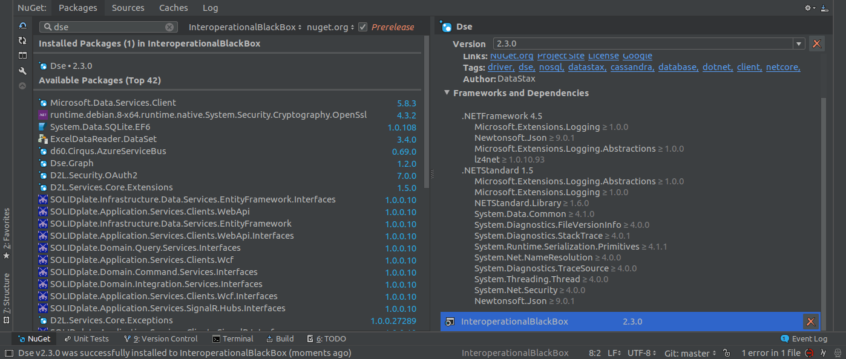Screen dimensions: 846x359
Task: Click the gear icon in top-right corner
Action: coord(808,8)
